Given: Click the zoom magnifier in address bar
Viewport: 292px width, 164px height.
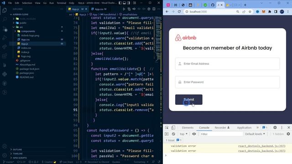Looking at the screenshot, I should pos(238,11).
